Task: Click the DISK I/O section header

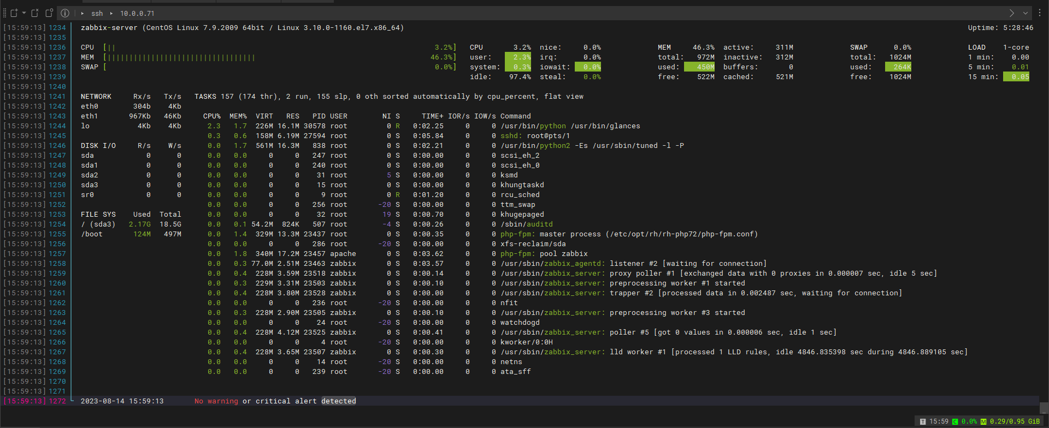Action: pos(98,146)
